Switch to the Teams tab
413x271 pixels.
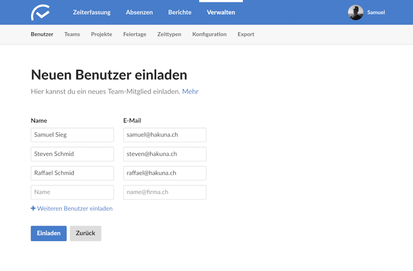(72, 34)
